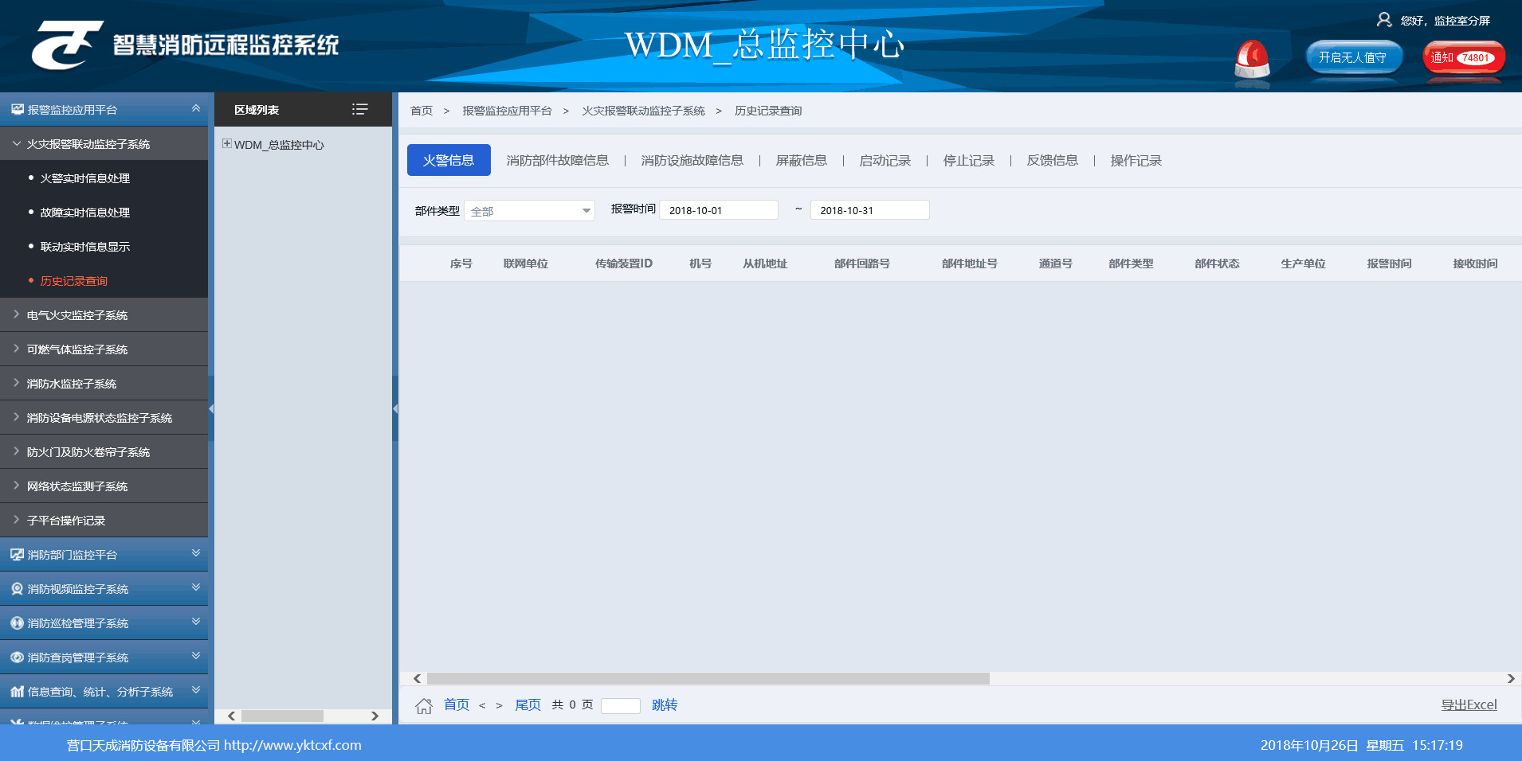Expand the 防火门及防火卷帘子系统 menu
The image size is (1522, 761).
click(x=16, y=451)
